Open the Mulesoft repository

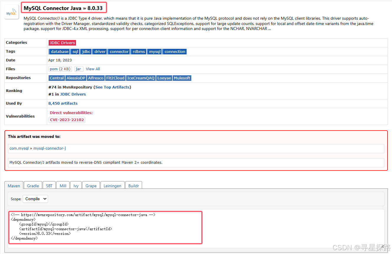point(182,78)
